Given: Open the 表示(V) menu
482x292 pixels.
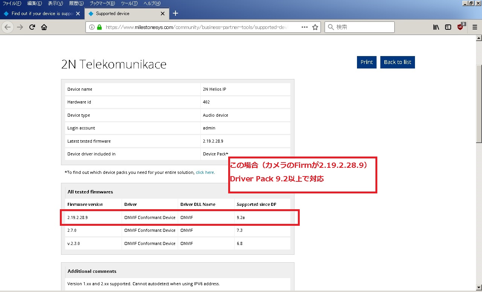Looking at the screenshot, I should click(x=55, y=3).
